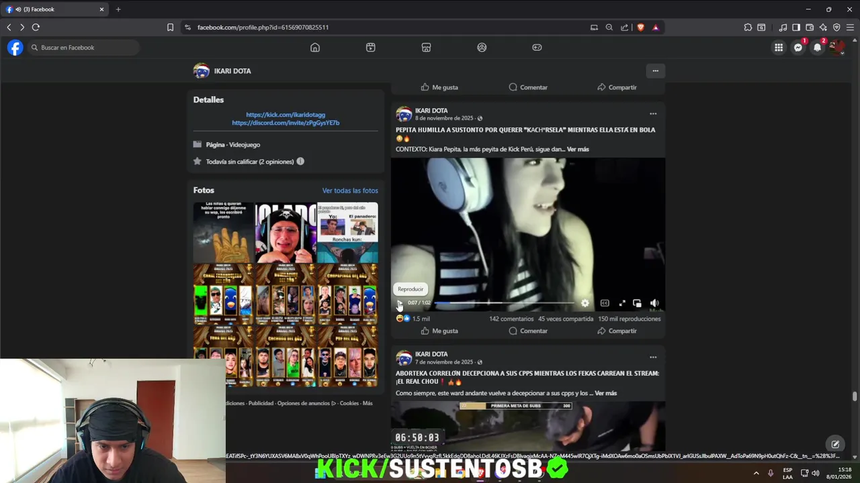Screen dimensions: 860x483
Task: Open the Marketplace icon in the top bar
Action: click(426, 48)
